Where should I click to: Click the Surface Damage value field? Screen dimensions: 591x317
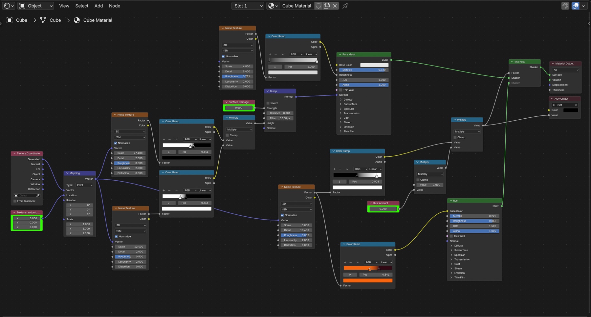pos(239,108)
